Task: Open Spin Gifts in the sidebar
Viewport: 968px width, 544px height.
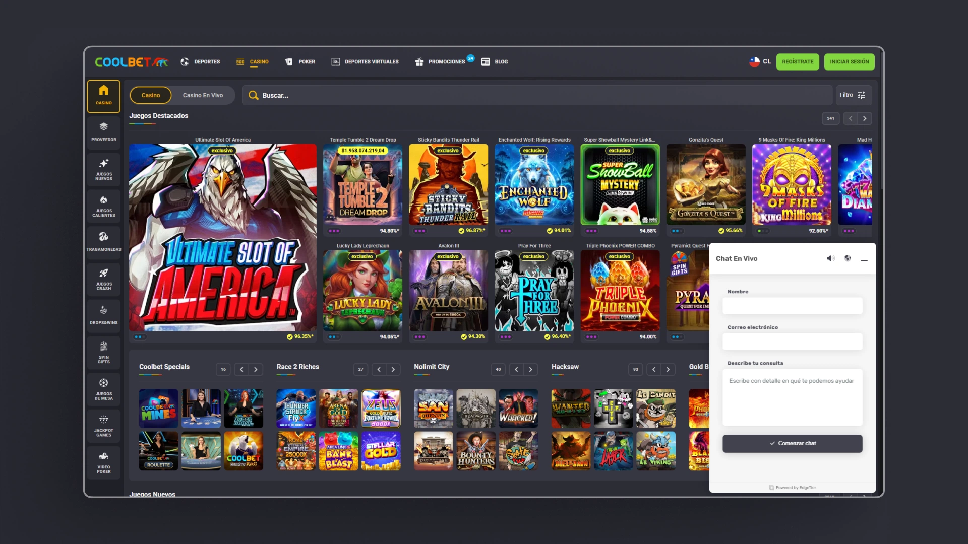Action: pyautogui.click(x=104, y=352)
